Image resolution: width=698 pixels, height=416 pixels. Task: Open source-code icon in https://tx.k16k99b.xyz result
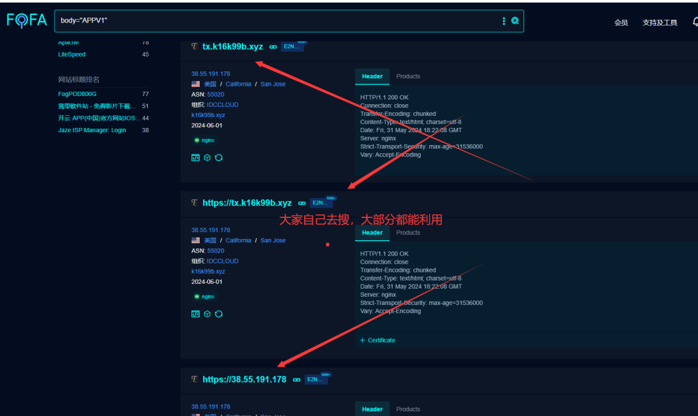196,315
